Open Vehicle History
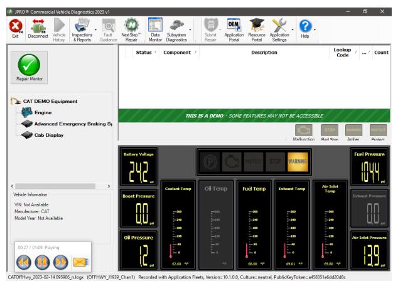Viewport: 398px width, 281px height. click(x=59, y=29)
